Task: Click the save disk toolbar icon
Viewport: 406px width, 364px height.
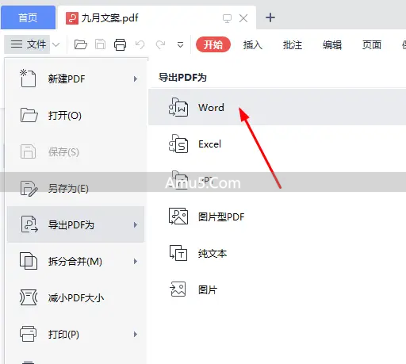Action: click(x=101, y=44)
